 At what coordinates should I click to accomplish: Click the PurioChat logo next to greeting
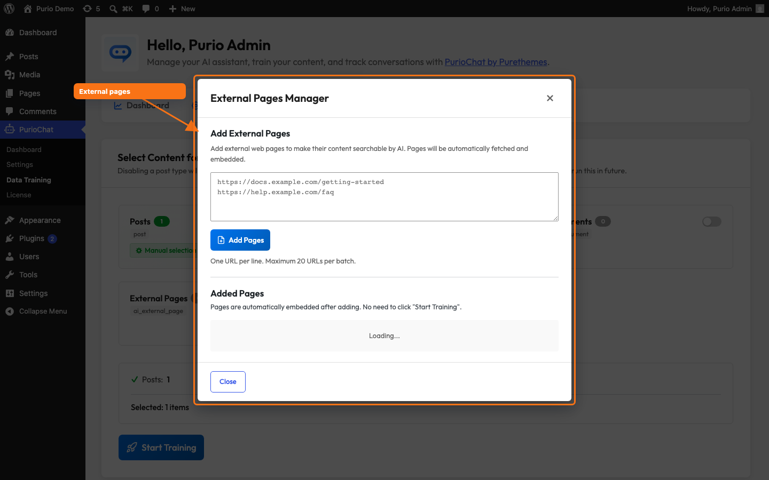[120, 53]
